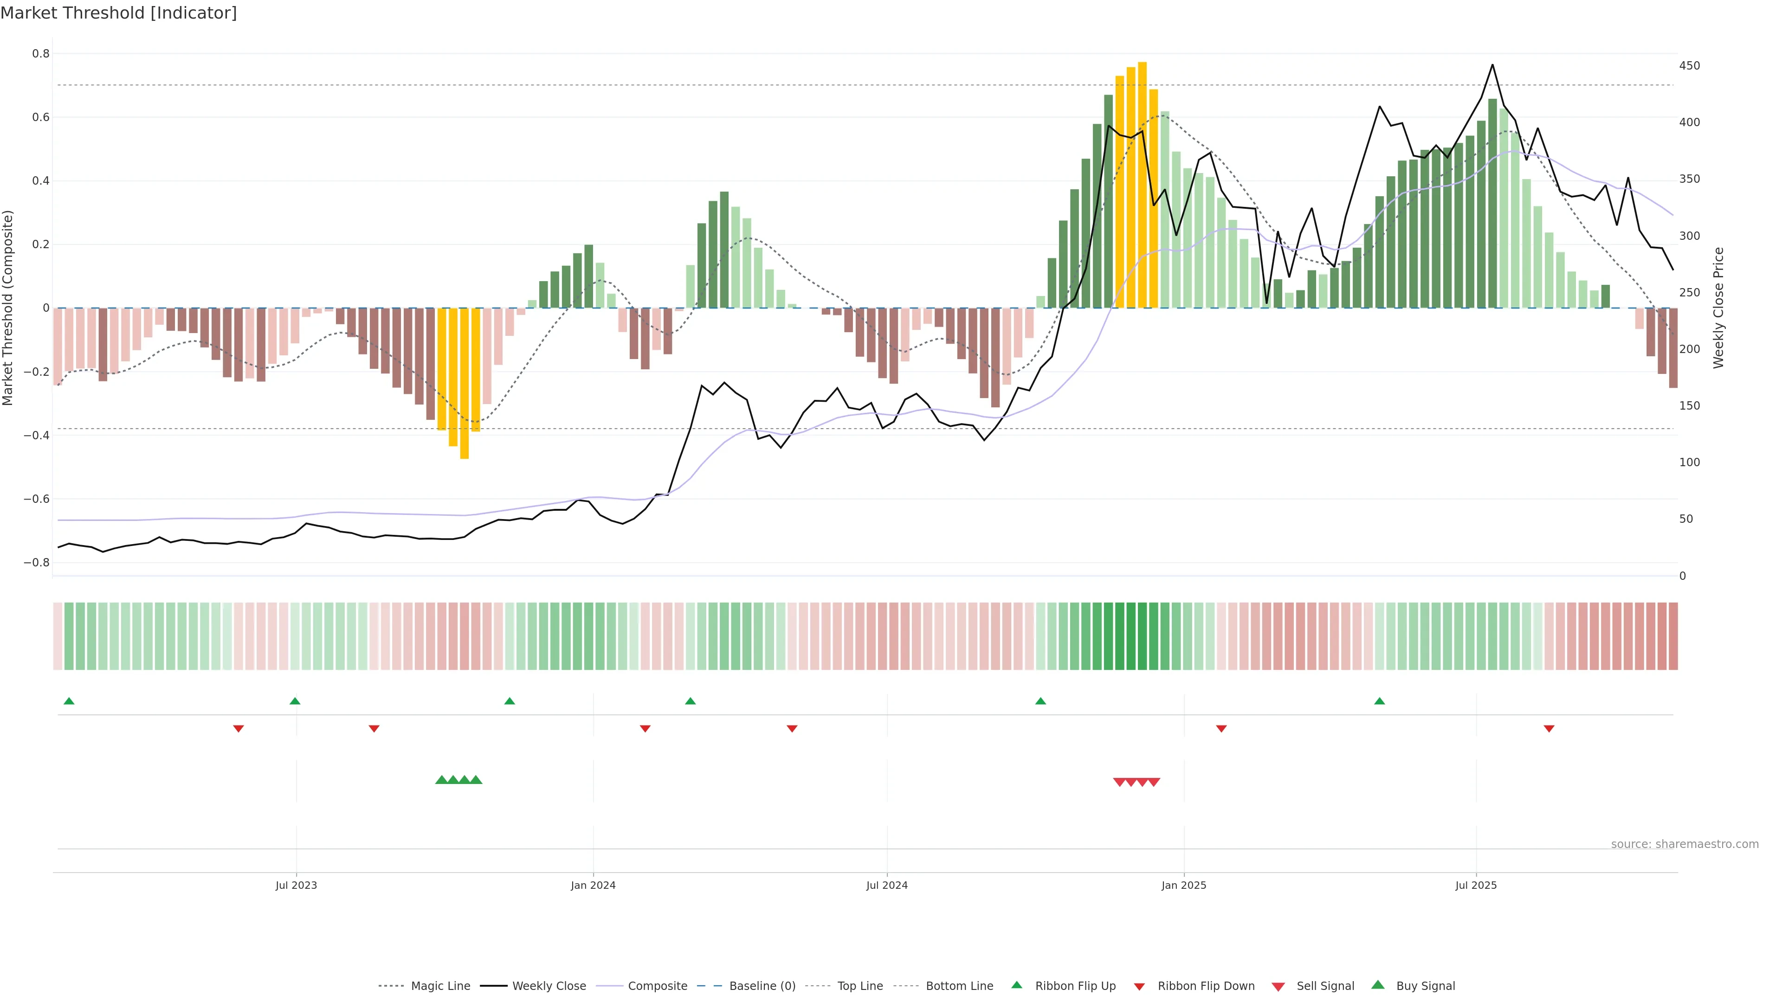The image size is (1782, 1002).
Task: Click the Market Threshold [Indicator] title
Action: (118, 13)
